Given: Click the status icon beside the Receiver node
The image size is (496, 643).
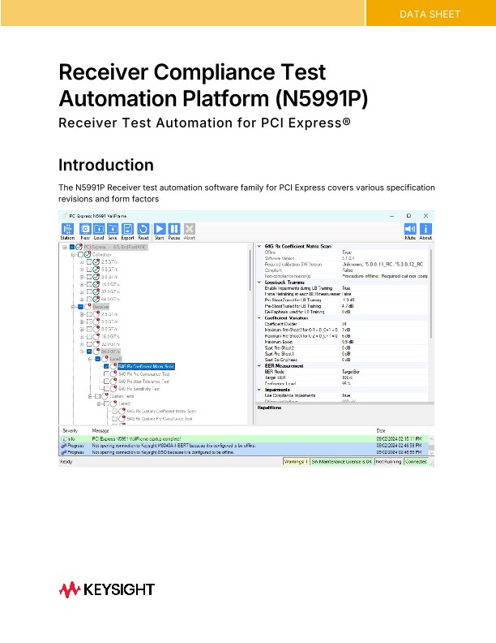Looking at the screenshot, I should (88, 307).
